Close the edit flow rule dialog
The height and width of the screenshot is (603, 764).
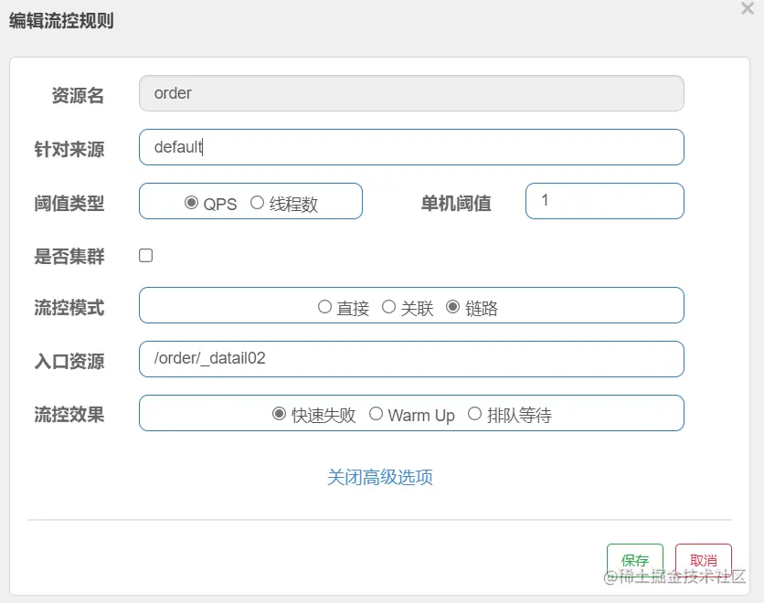tap(747, 8)
